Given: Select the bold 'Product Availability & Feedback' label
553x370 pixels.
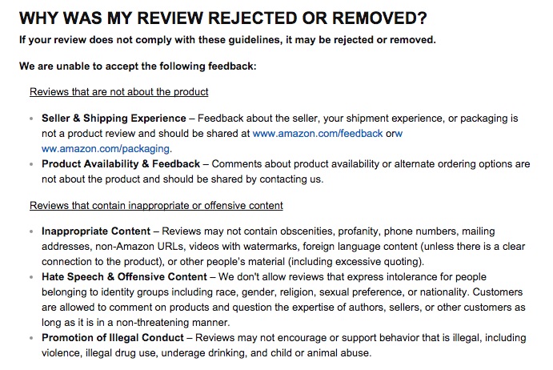Looking at the screenshot, I should [x=121, y=164].
